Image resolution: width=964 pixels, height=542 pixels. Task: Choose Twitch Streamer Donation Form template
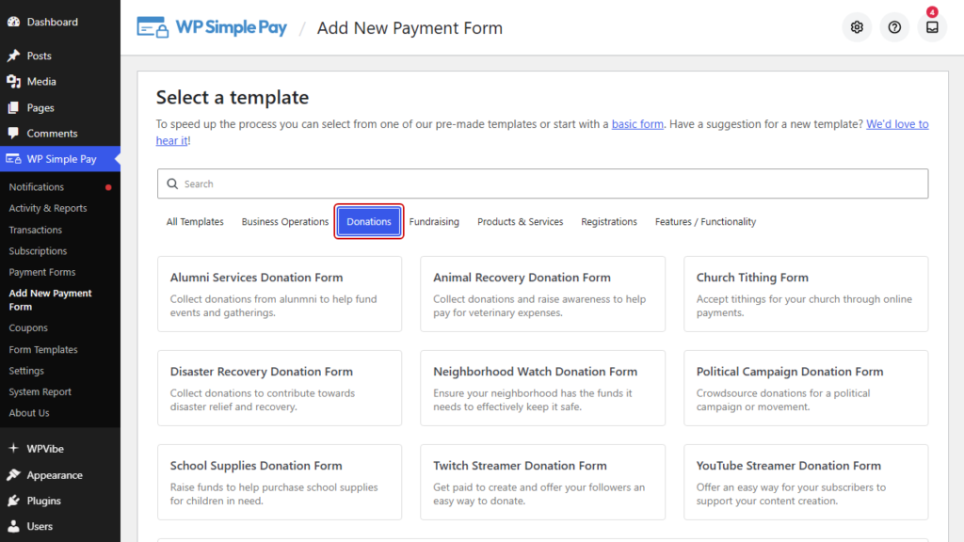coord(543,483)
